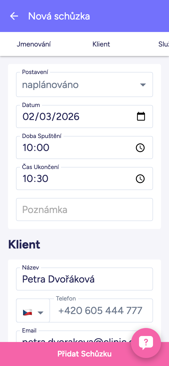Switch to the Jmenování tab
This screenshot has height=366, width=169.
34,44
